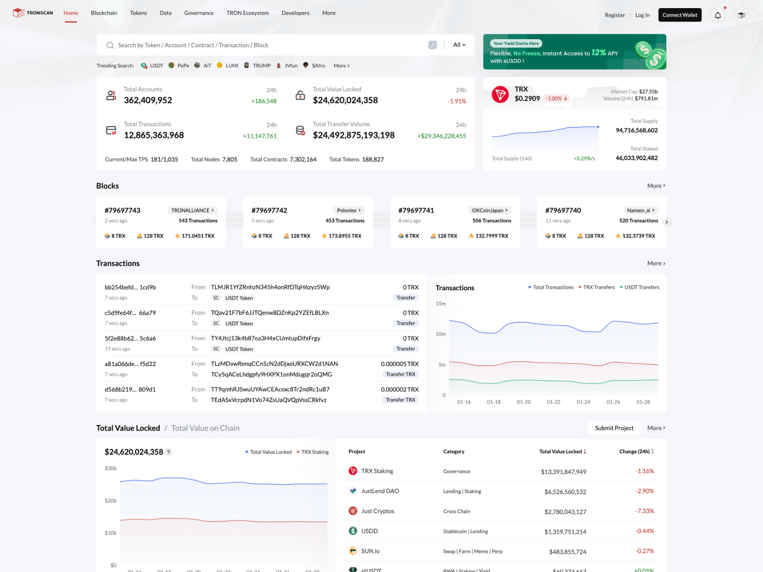Screen dimensions: 763x572
Task: Toggle Total Value Locked legend series
Action: 268,452
